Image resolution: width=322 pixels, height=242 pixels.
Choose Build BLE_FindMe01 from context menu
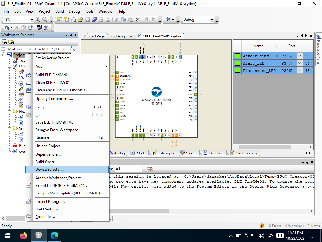[67, 75]
